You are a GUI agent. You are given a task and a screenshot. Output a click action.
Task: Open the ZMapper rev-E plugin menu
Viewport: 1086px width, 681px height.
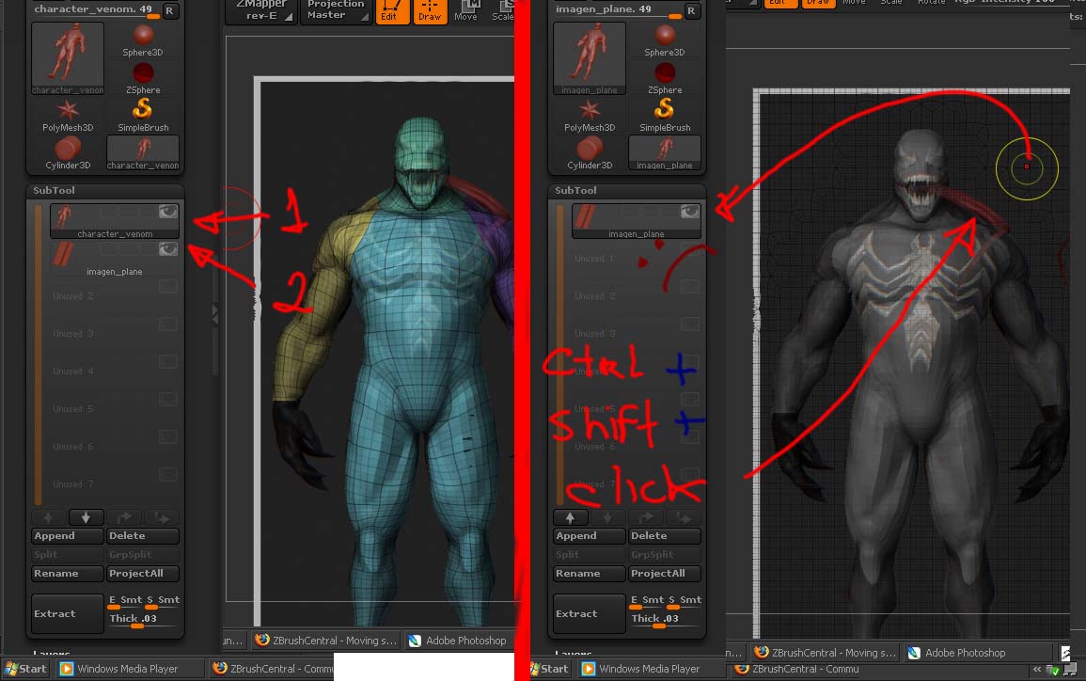click(x=261, y=10)
